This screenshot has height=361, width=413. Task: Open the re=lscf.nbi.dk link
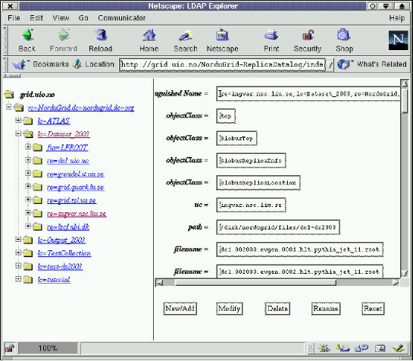pos(68,227)
